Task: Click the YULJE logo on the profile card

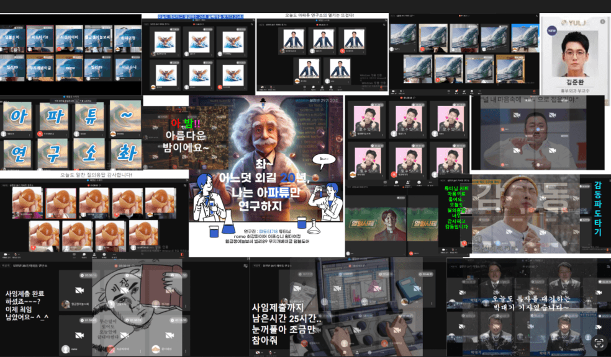Action: 575,22
